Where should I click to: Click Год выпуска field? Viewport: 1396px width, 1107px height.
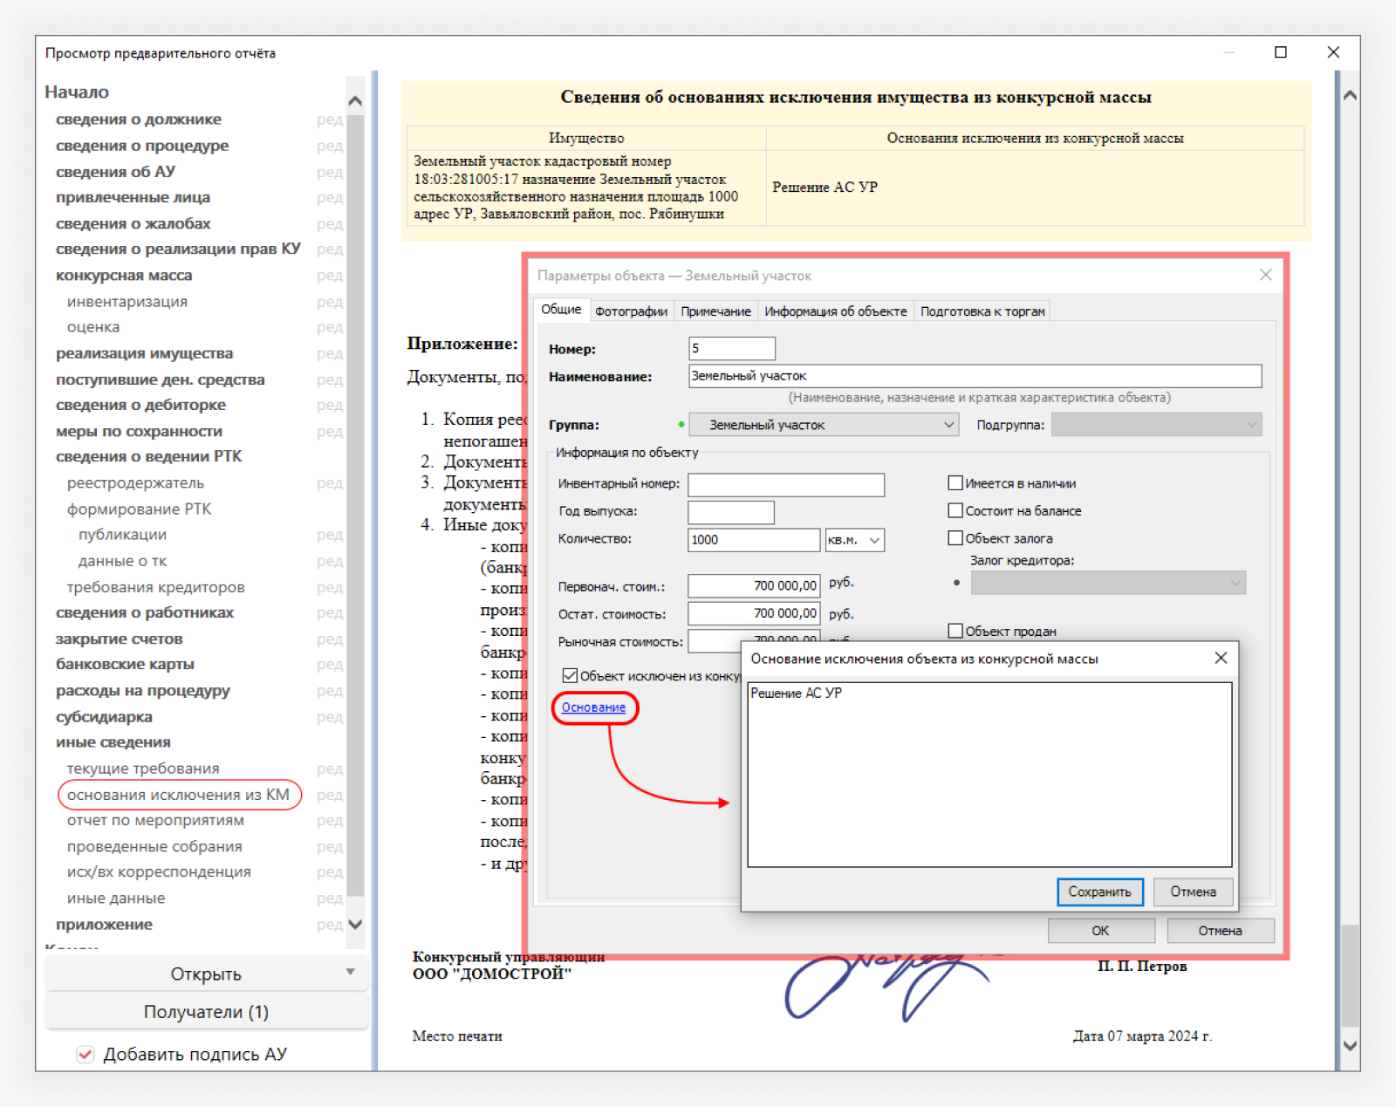pyautogui.click(x=731, y=512)
